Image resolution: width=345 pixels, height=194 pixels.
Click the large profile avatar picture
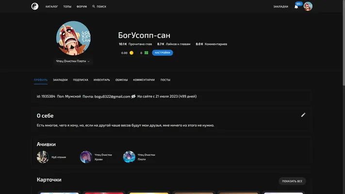coord(73,38)
